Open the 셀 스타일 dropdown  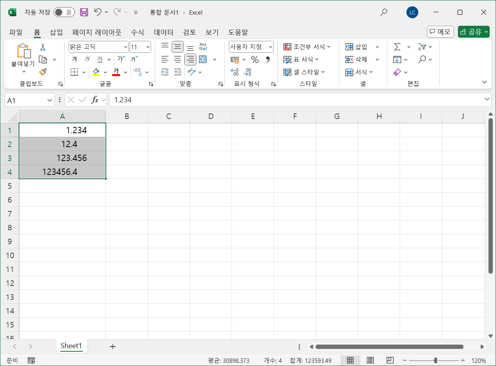coord(304,72)
